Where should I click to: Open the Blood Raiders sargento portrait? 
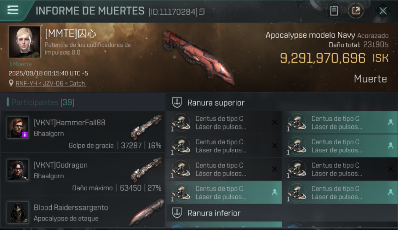18,212
